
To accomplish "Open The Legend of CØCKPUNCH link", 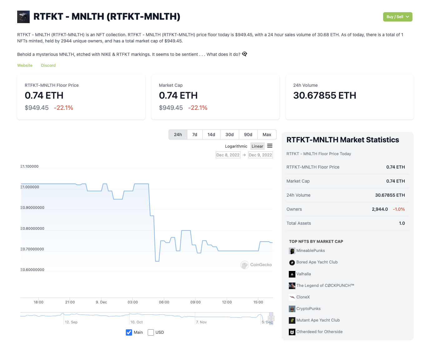I will point(325,286).
